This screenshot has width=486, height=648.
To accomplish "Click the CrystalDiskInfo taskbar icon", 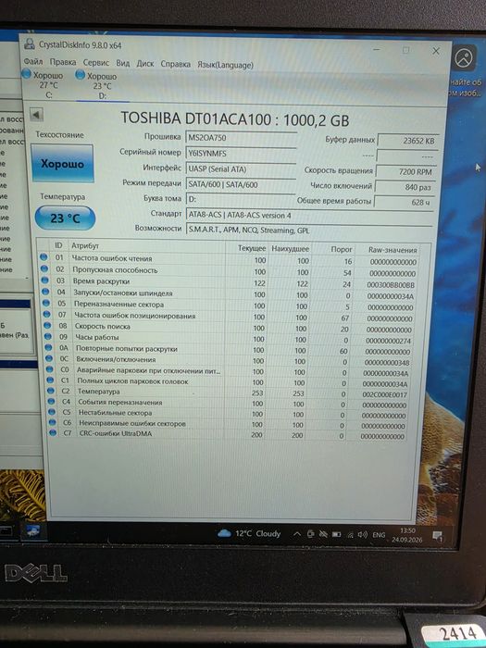I will pos(33,531).
